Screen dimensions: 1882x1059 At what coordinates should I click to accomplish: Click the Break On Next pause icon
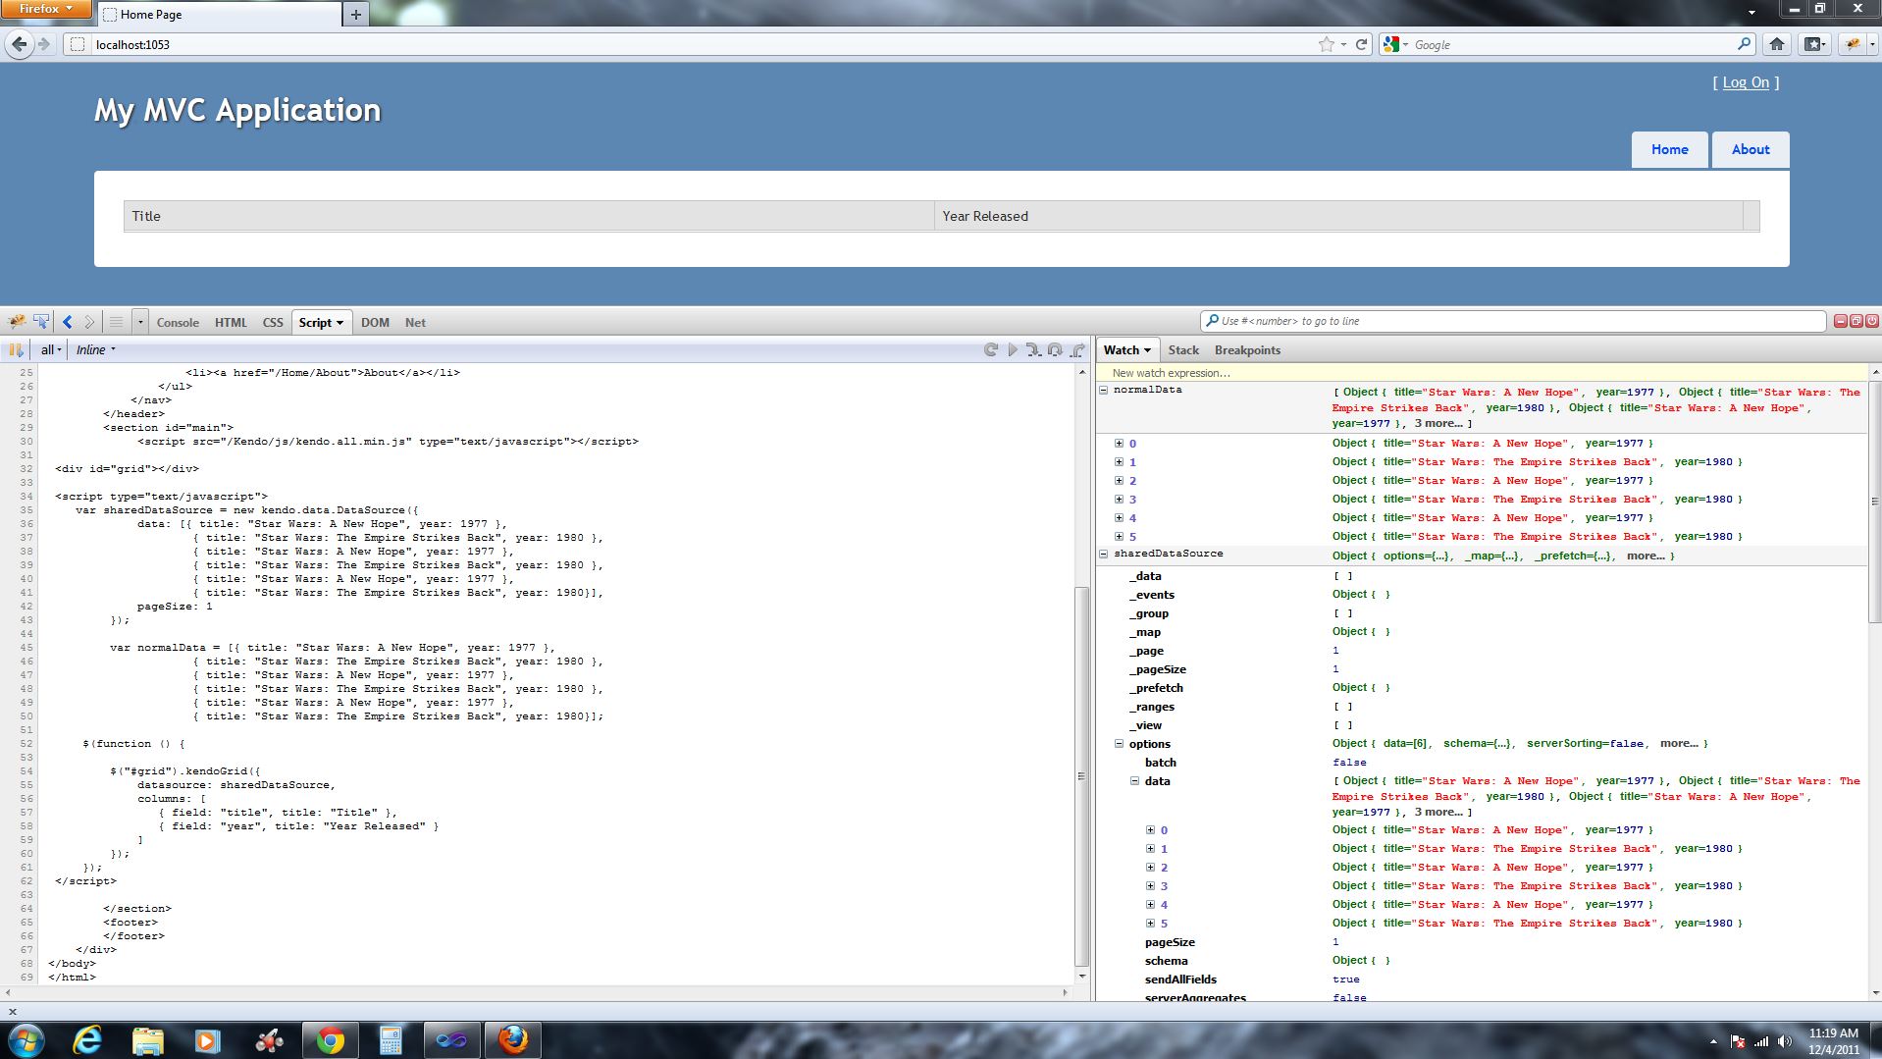click(x=16, y=350)
